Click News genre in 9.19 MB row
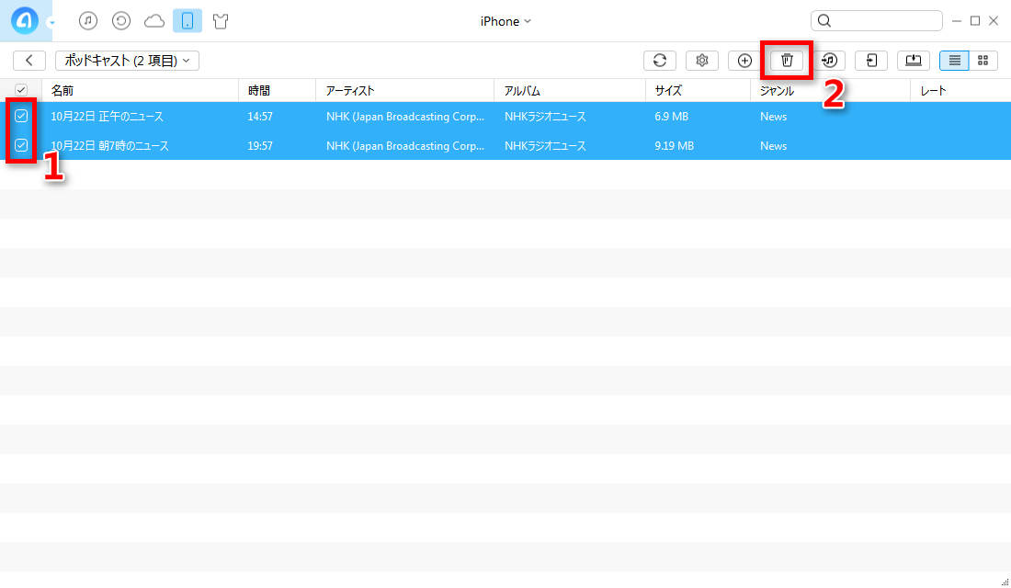This screenshot has width=1011, height=588. [773, 146]
